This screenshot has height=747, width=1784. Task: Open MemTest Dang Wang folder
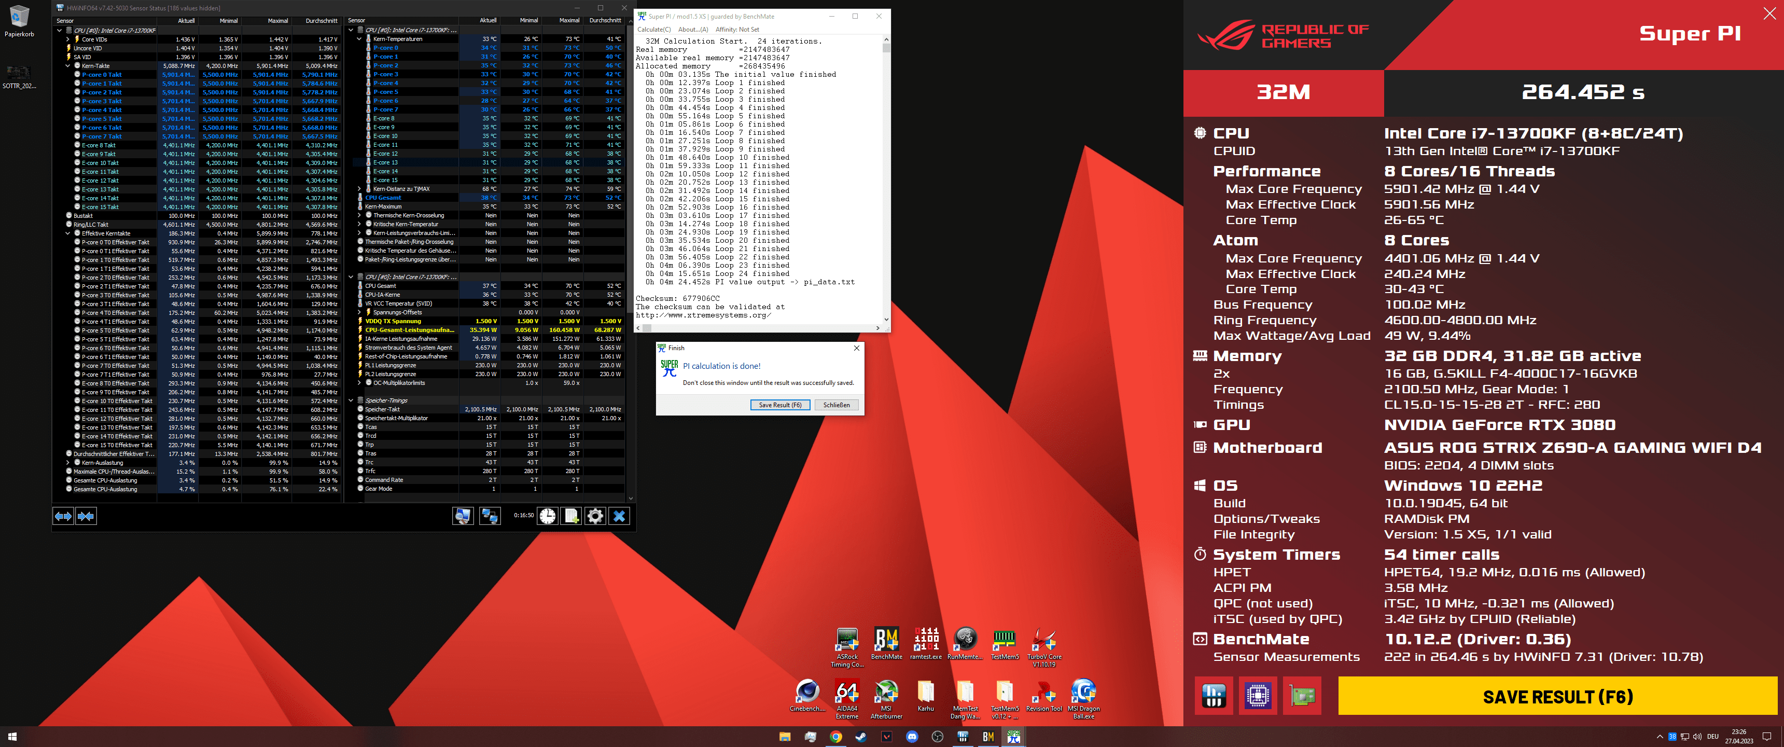(x=966, y=698)
